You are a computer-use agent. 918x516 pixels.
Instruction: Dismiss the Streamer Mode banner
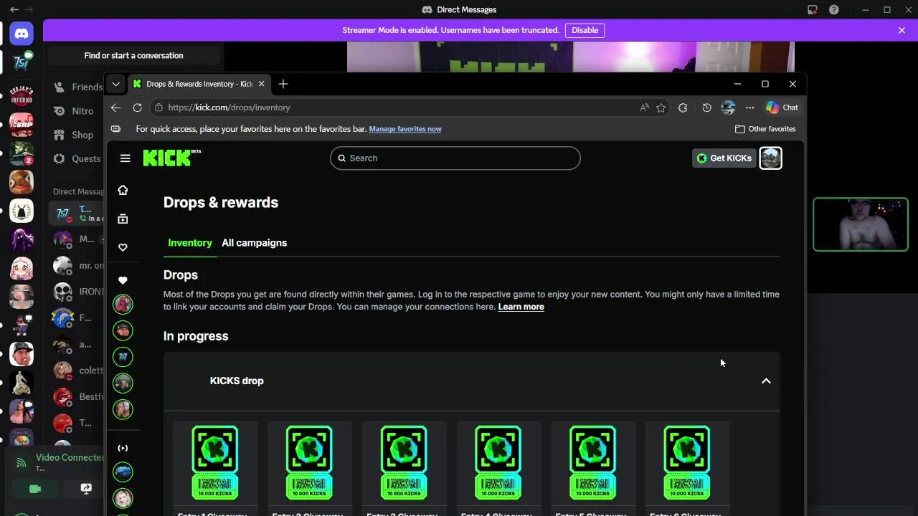point(902,30)
